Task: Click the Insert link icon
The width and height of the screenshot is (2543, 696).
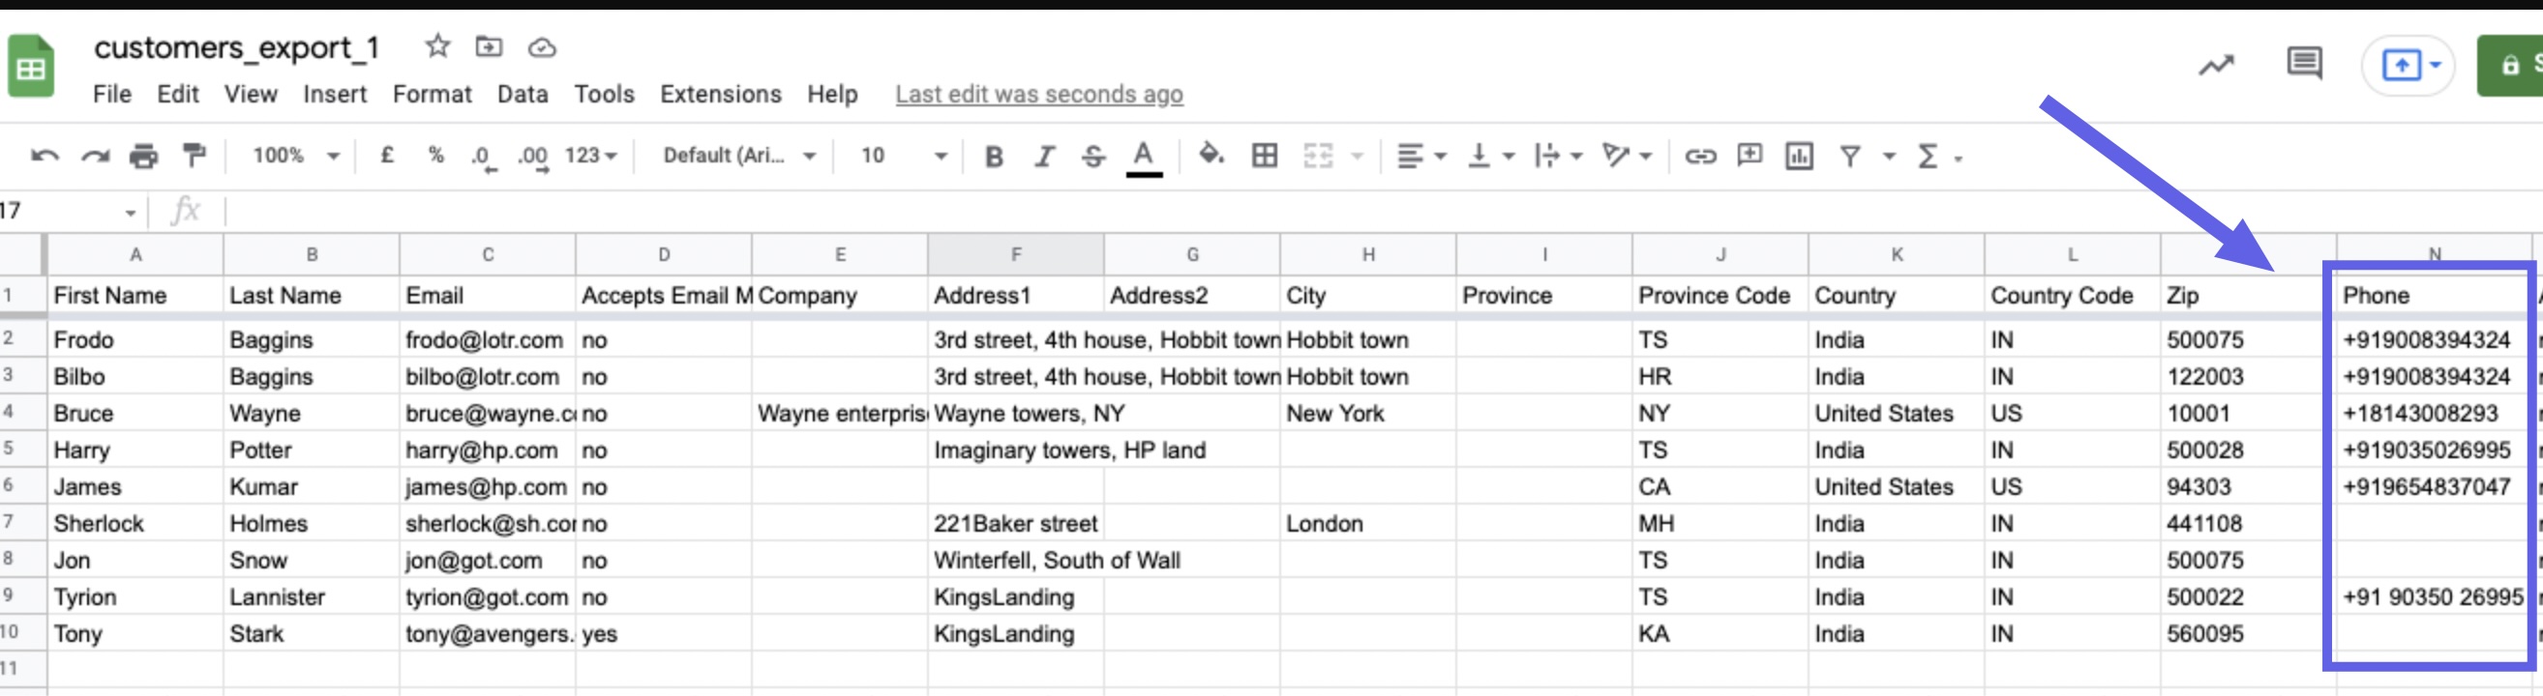Action: click(1700, 156)
